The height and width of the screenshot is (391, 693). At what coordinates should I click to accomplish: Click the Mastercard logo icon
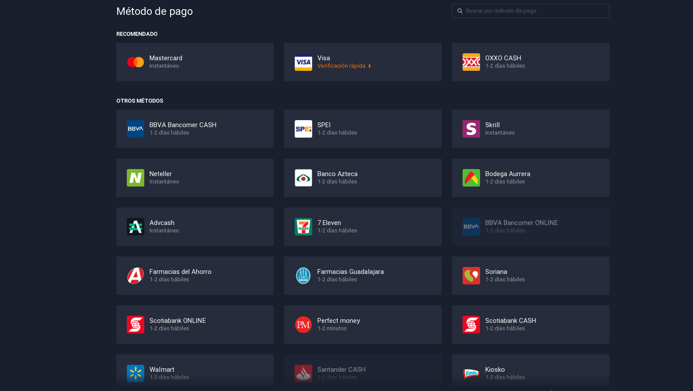[136, 62]
